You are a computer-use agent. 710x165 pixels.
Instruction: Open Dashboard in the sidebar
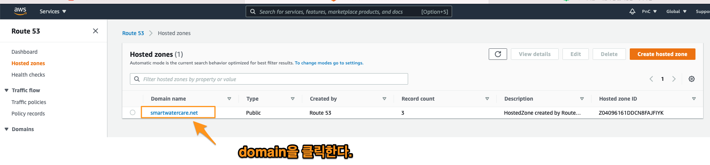24,52
